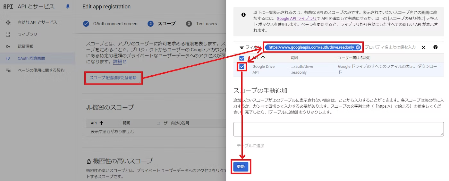449x181 pixels.
Task: Toggle the select-all checkbox in table header
Action: click(242, 58)
